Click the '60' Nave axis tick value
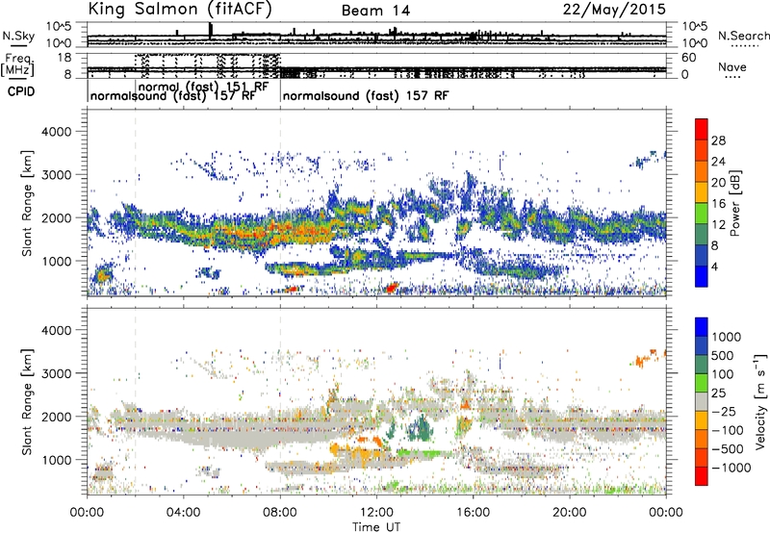The height and width of the screenshot is (533, 770). [x=688, y=58]
